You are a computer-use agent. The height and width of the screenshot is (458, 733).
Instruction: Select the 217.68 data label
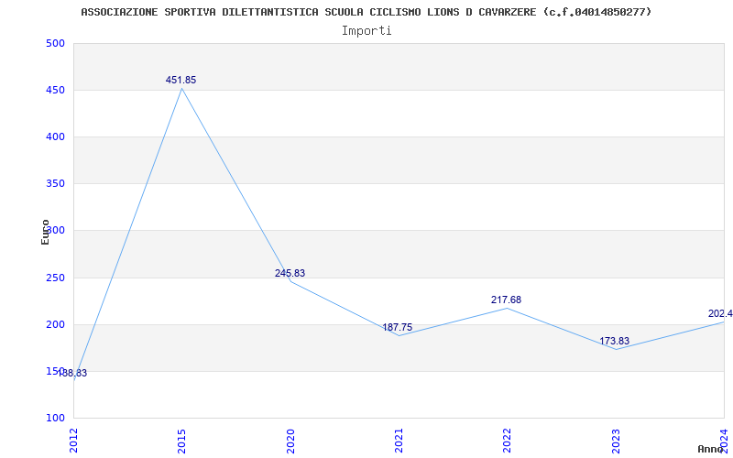point(506,300)
